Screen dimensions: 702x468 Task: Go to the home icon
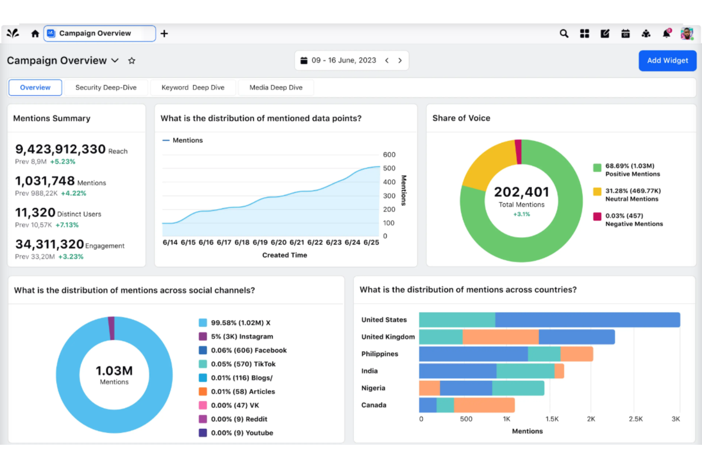pos(35,34)
